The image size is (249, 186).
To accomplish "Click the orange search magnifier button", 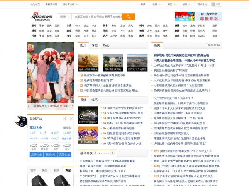I will [129, 17].
